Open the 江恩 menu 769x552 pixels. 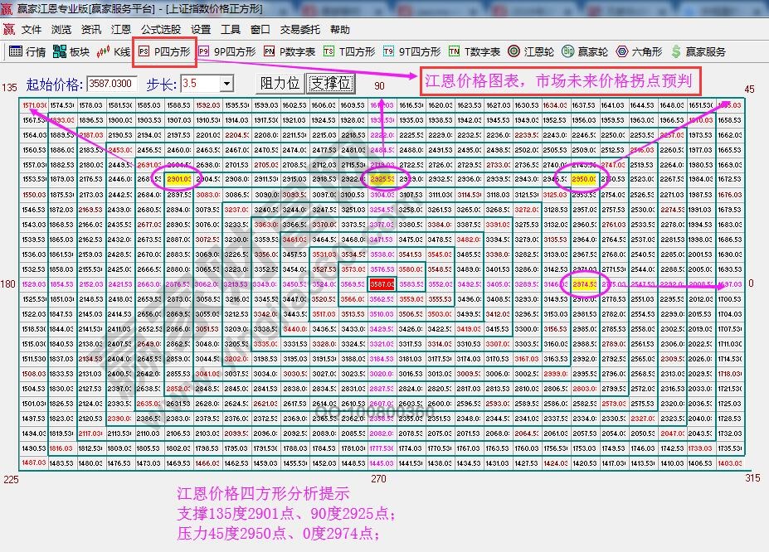coord(120,29)
